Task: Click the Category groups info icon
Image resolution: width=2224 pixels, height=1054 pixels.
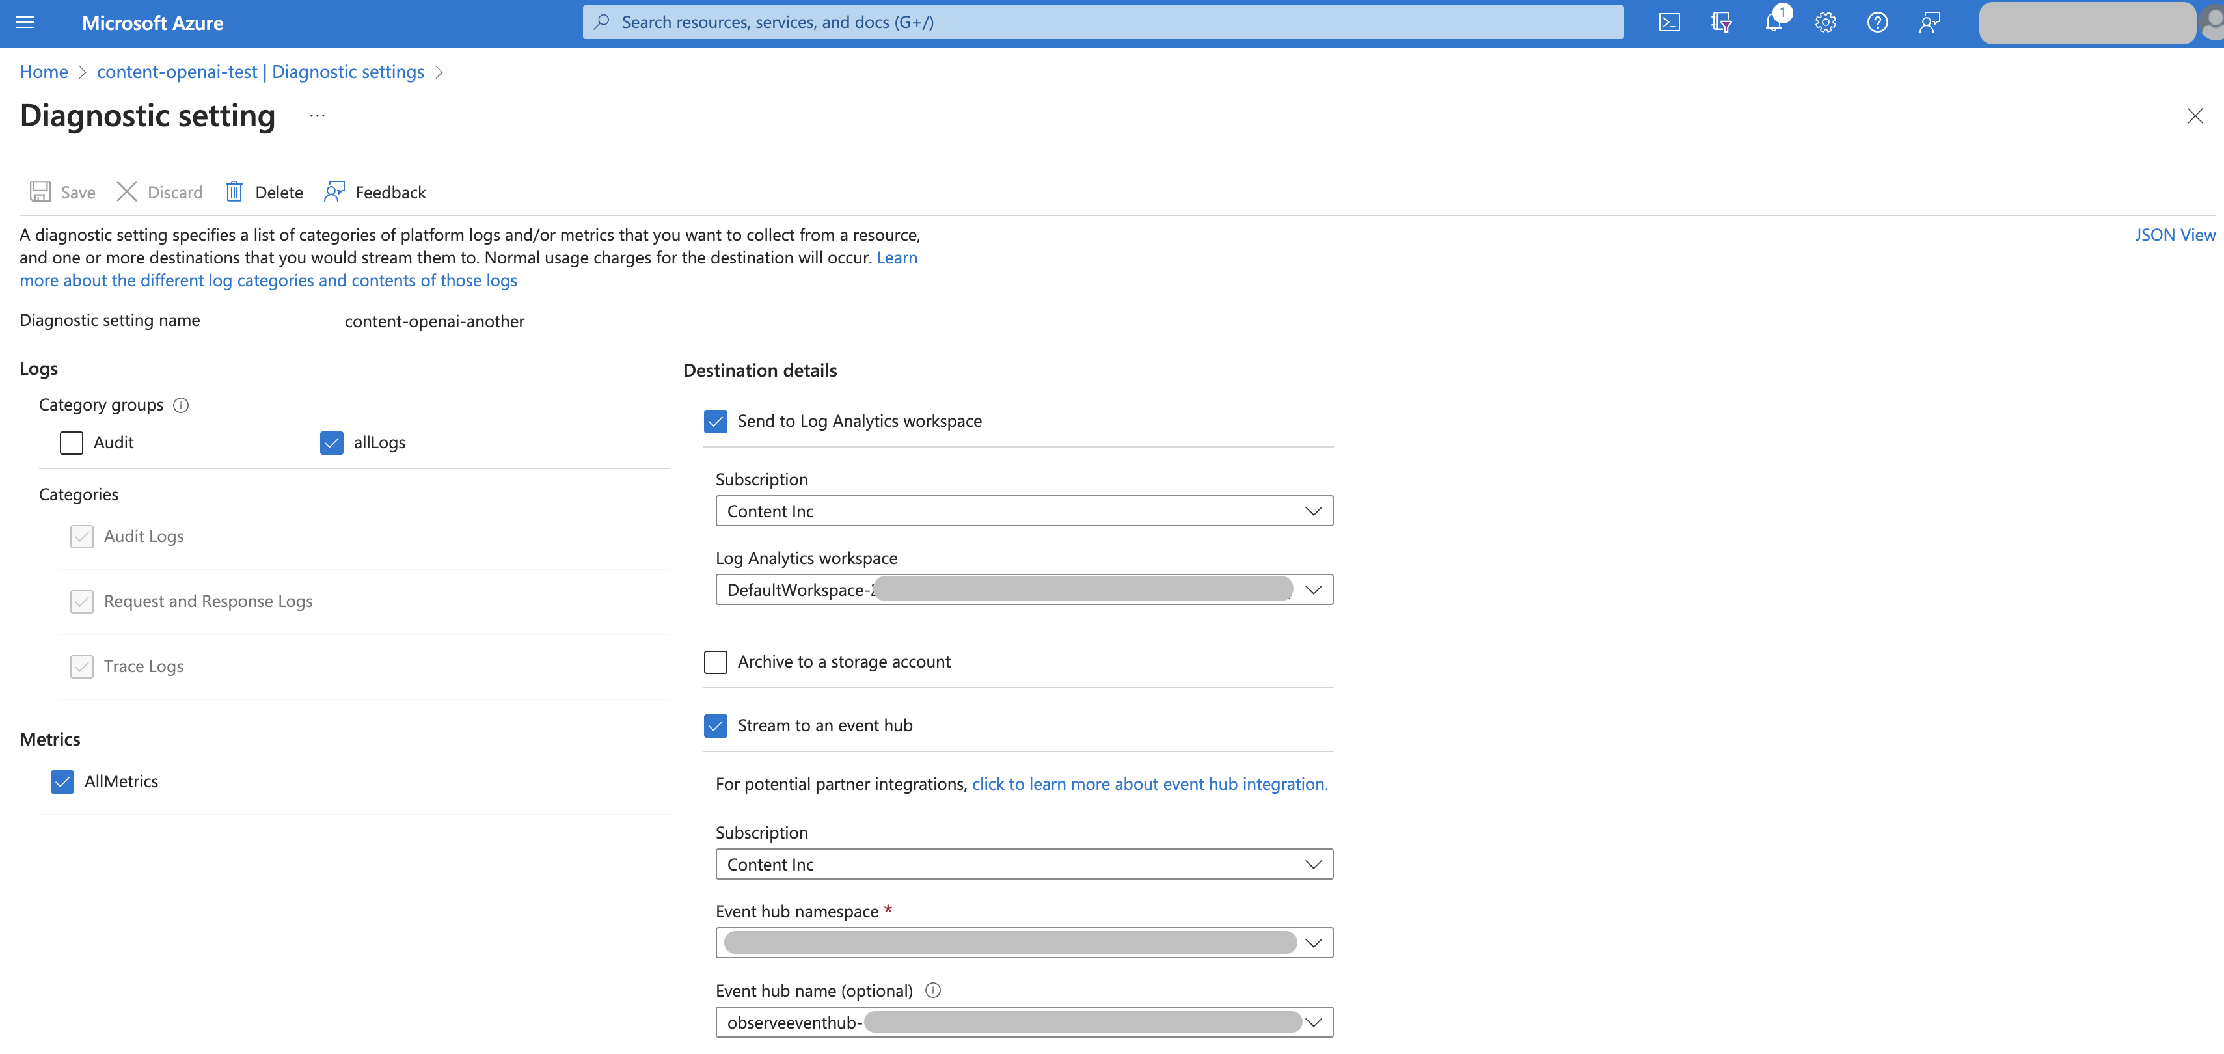Action: click(x=180, y=405)
